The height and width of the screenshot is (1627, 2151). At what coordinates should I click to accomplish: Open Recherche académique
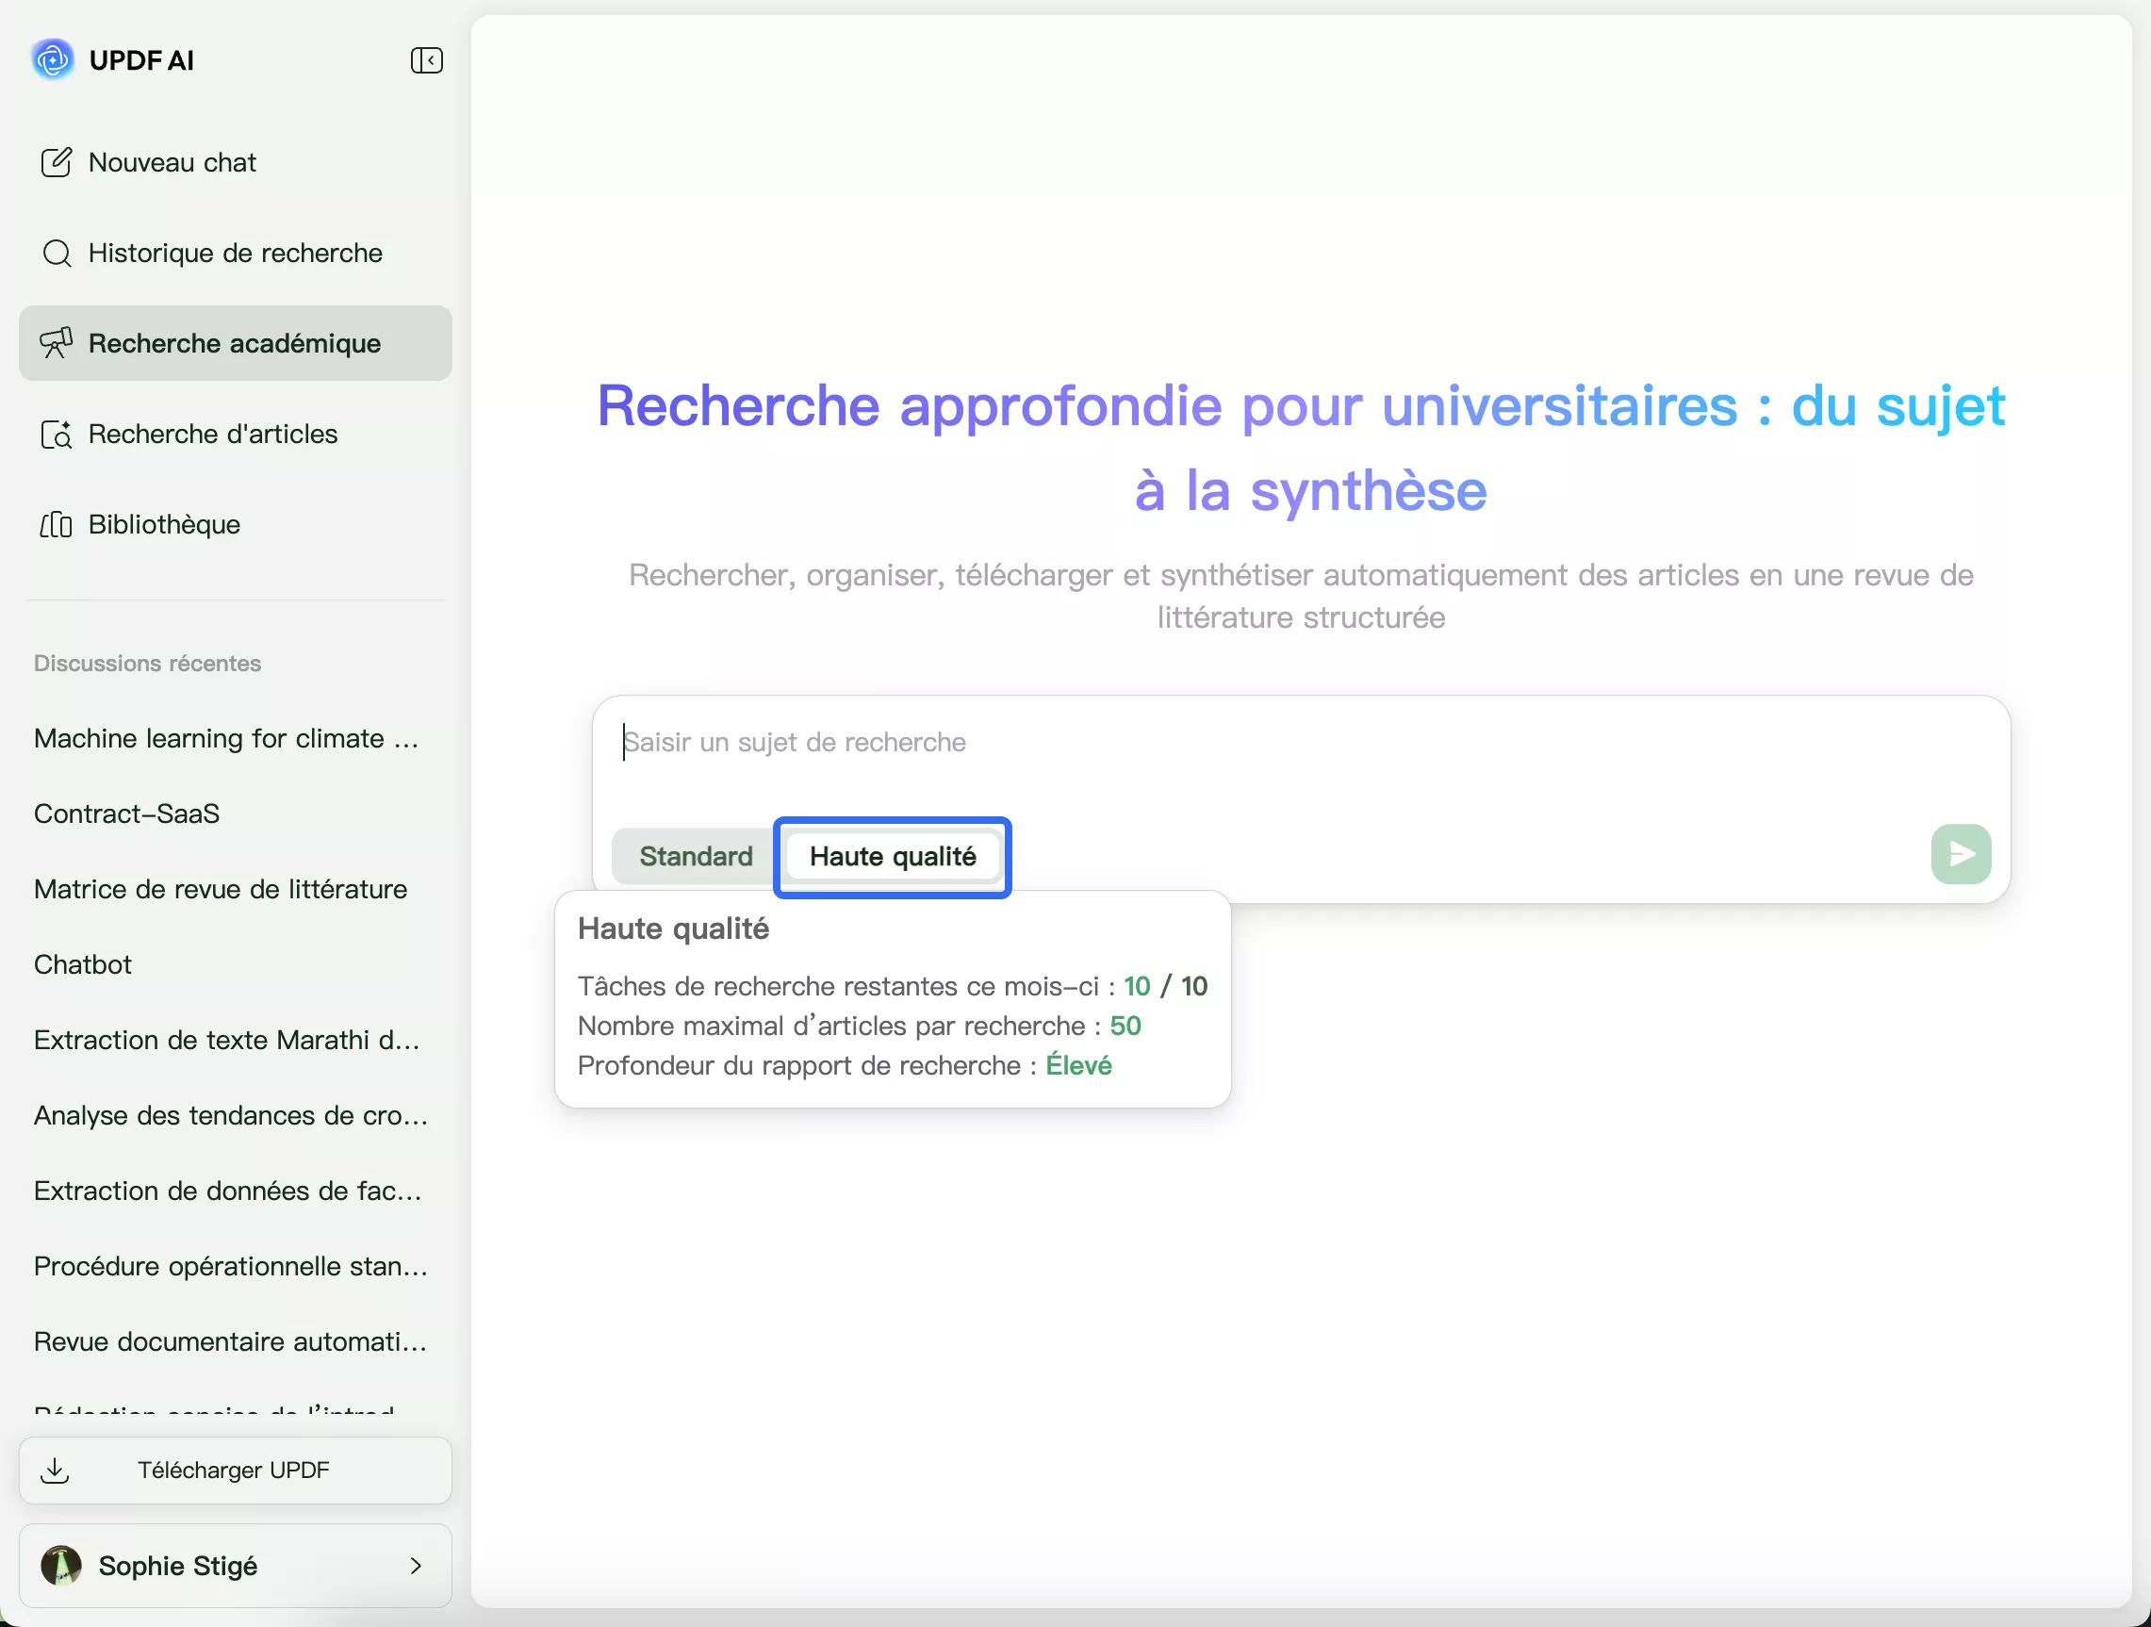pyautogui.click(x=234, y=343)
